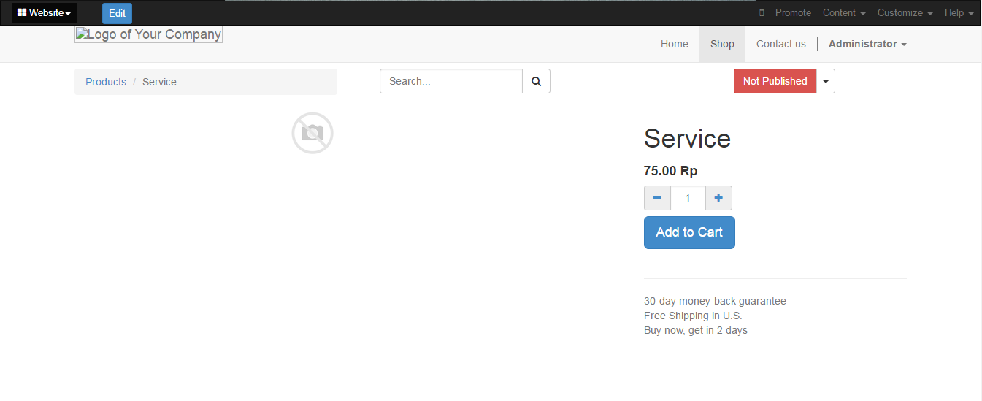Click the Products breadcrumb link
Image resolution: width=982 pixels, height=401 pixels.
point(106,82)
